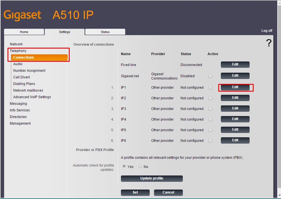Cancel the connection changes

point(168,193)
